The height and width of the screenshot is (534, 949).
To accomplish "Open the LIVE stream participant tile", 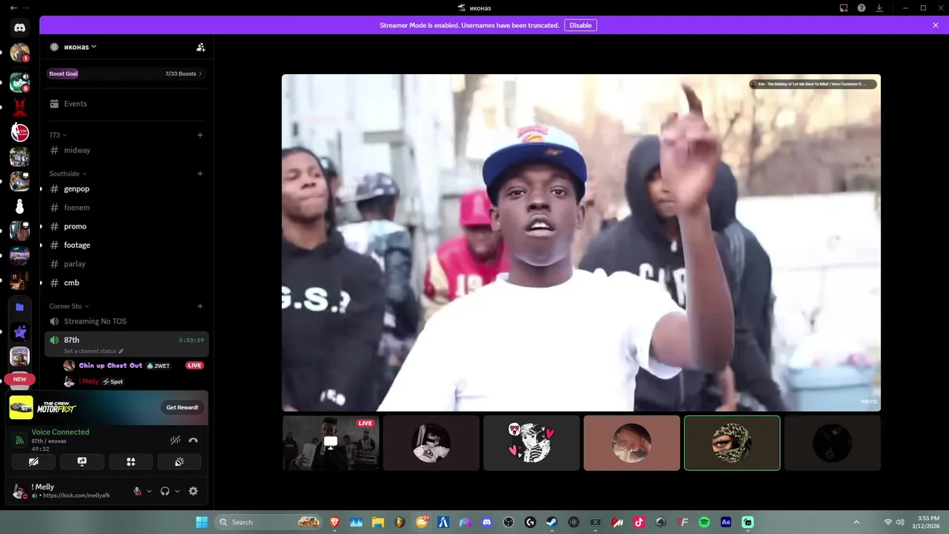I will [x=331, y=443].
